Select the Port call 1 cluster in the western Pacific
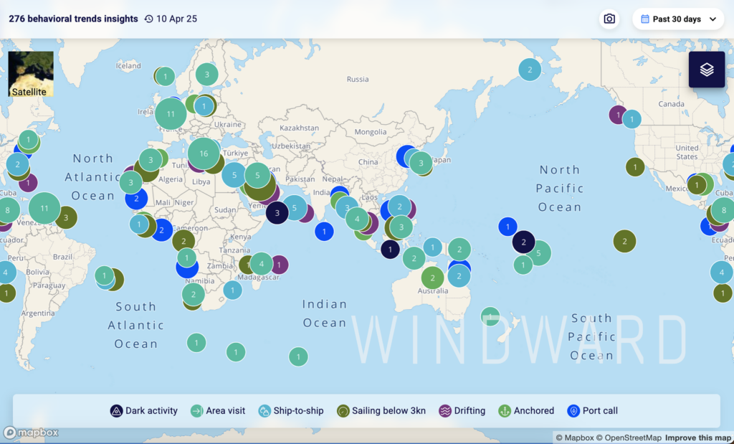The image size is (734, 444). 508,227
